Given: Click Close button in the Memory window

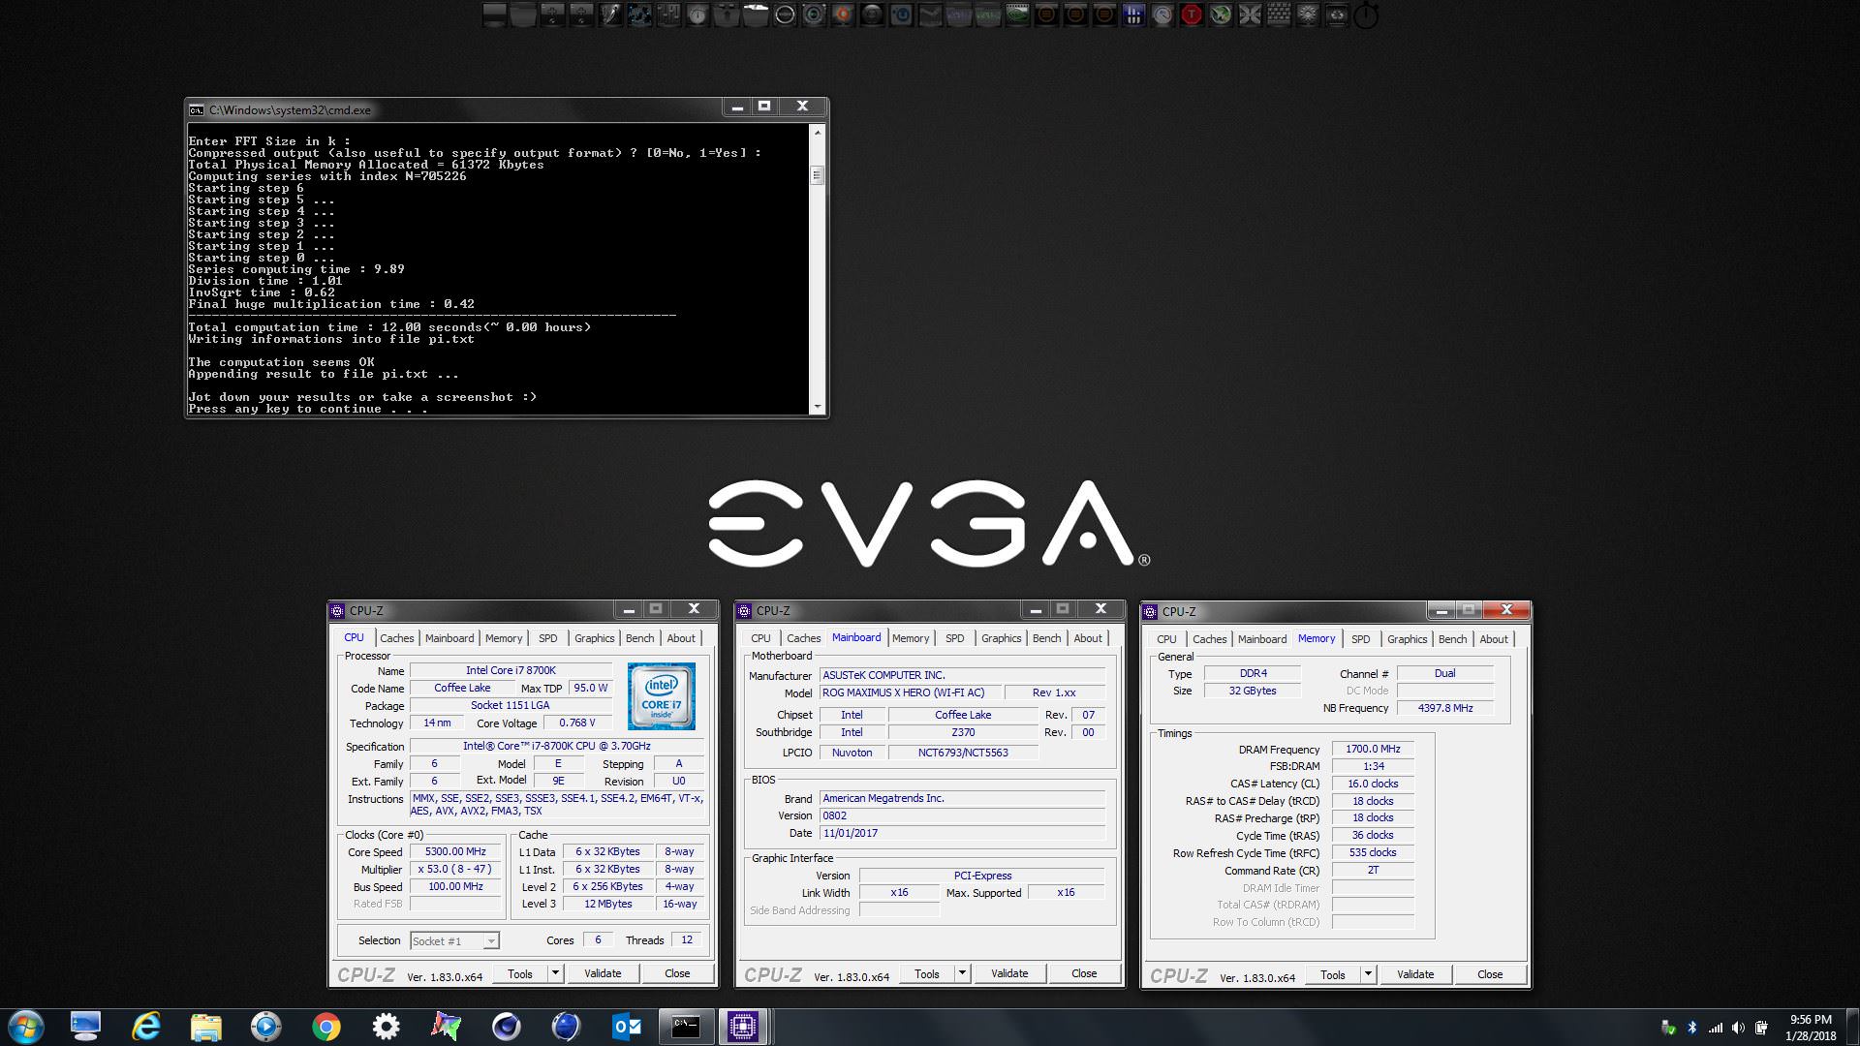Looking at the screenshot, I should click(x=1490, y=974).
